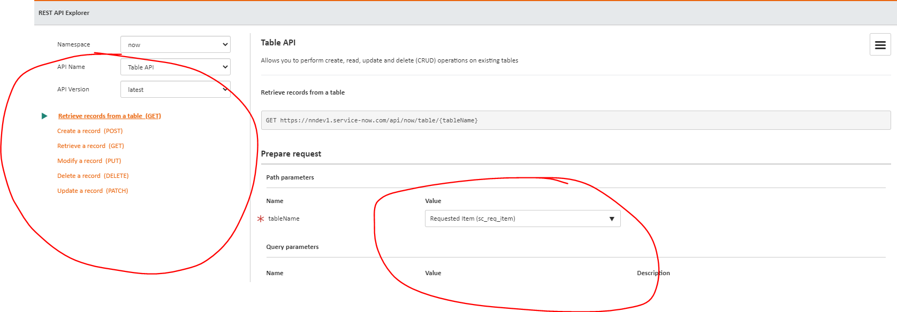Expand the tableName value dropdown

[x=522, y=219]
